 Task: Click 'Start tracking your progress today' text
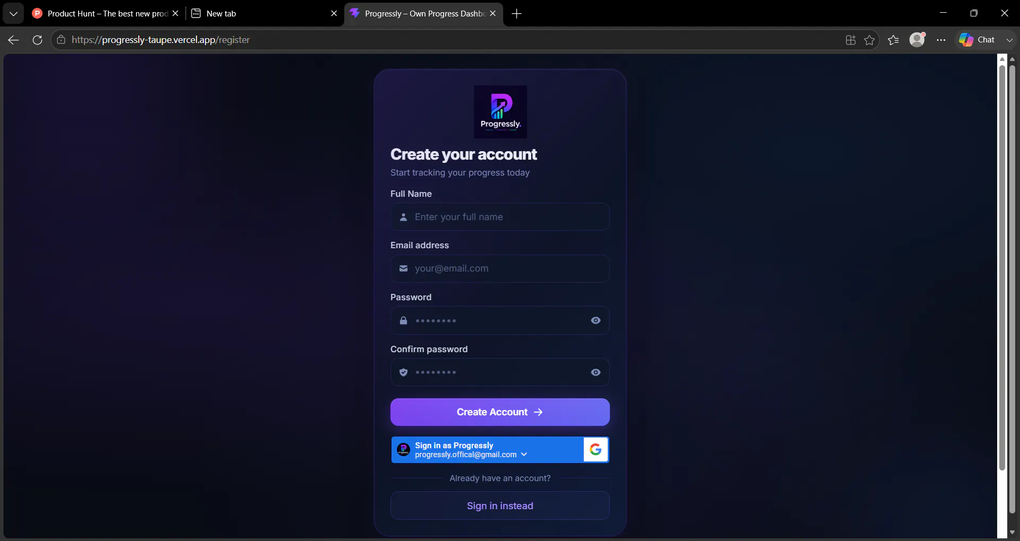(460, 172)
